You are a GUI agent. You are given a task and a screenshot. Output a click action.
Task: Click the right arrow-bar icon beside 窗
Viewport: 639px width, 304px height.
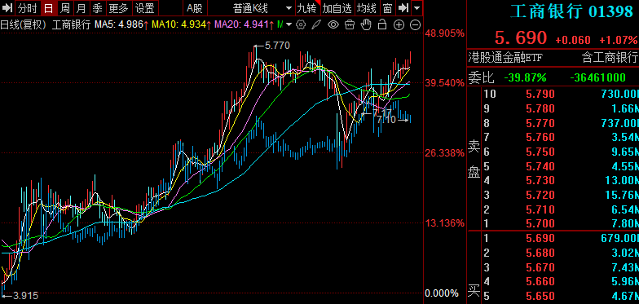[403, 8]
